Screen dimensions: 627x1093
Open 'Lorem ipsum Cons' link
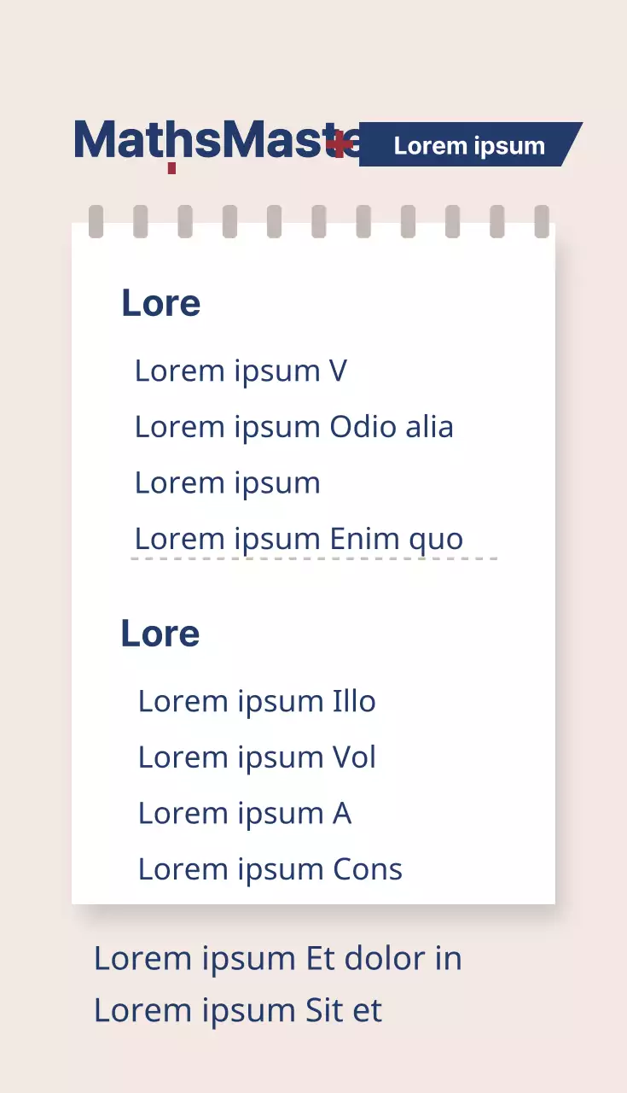pos(270,869)
